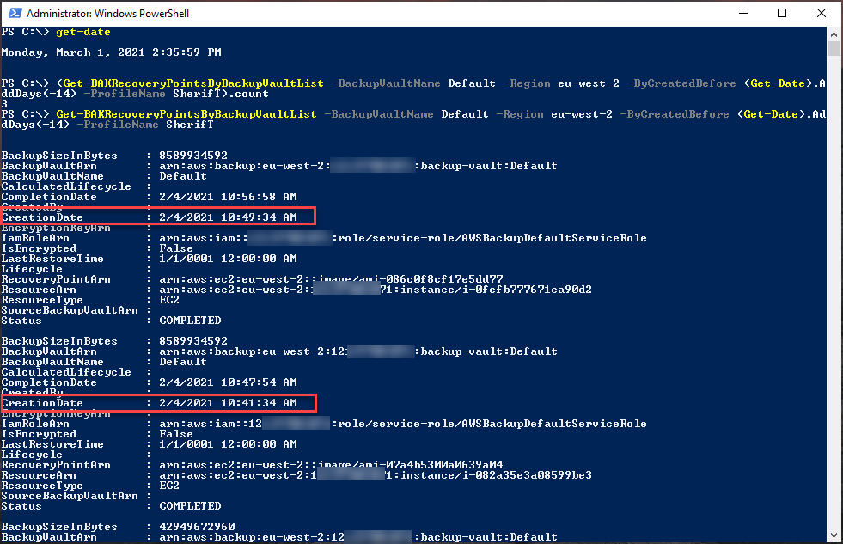Click the 'Monday, March 1, 2021 2:35:59 PM' output
This screenshot has width=843, height=544.
[x=112, y=52]
